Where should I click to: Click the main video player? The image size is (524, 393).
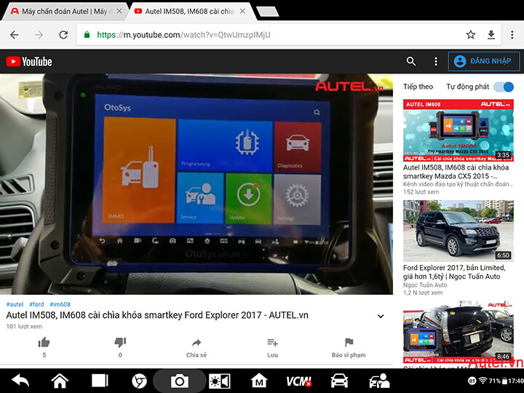click(x=196, y=184)
